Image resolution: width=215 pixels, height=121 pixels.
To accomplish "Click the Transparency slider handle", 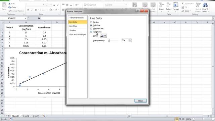I will point(109,40).
